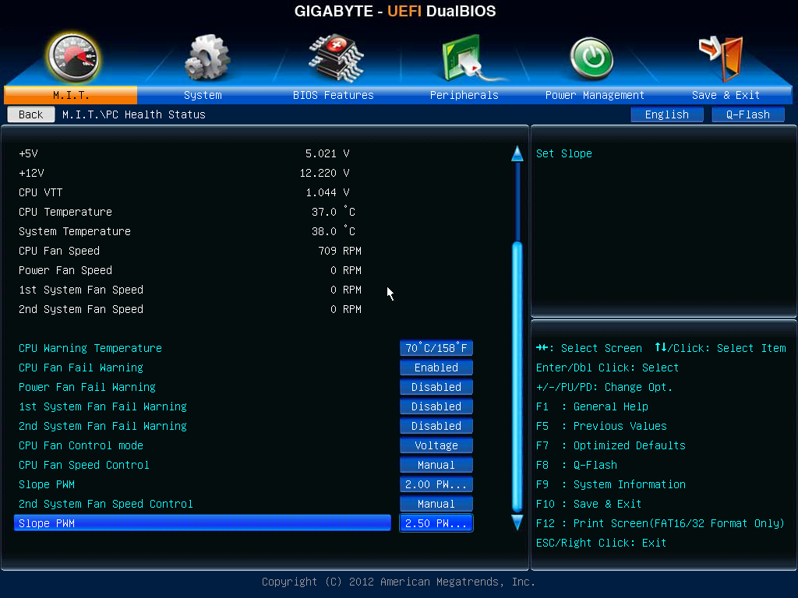Open the Save & Exit tab
Screen dimensions: 798x598
726,95
